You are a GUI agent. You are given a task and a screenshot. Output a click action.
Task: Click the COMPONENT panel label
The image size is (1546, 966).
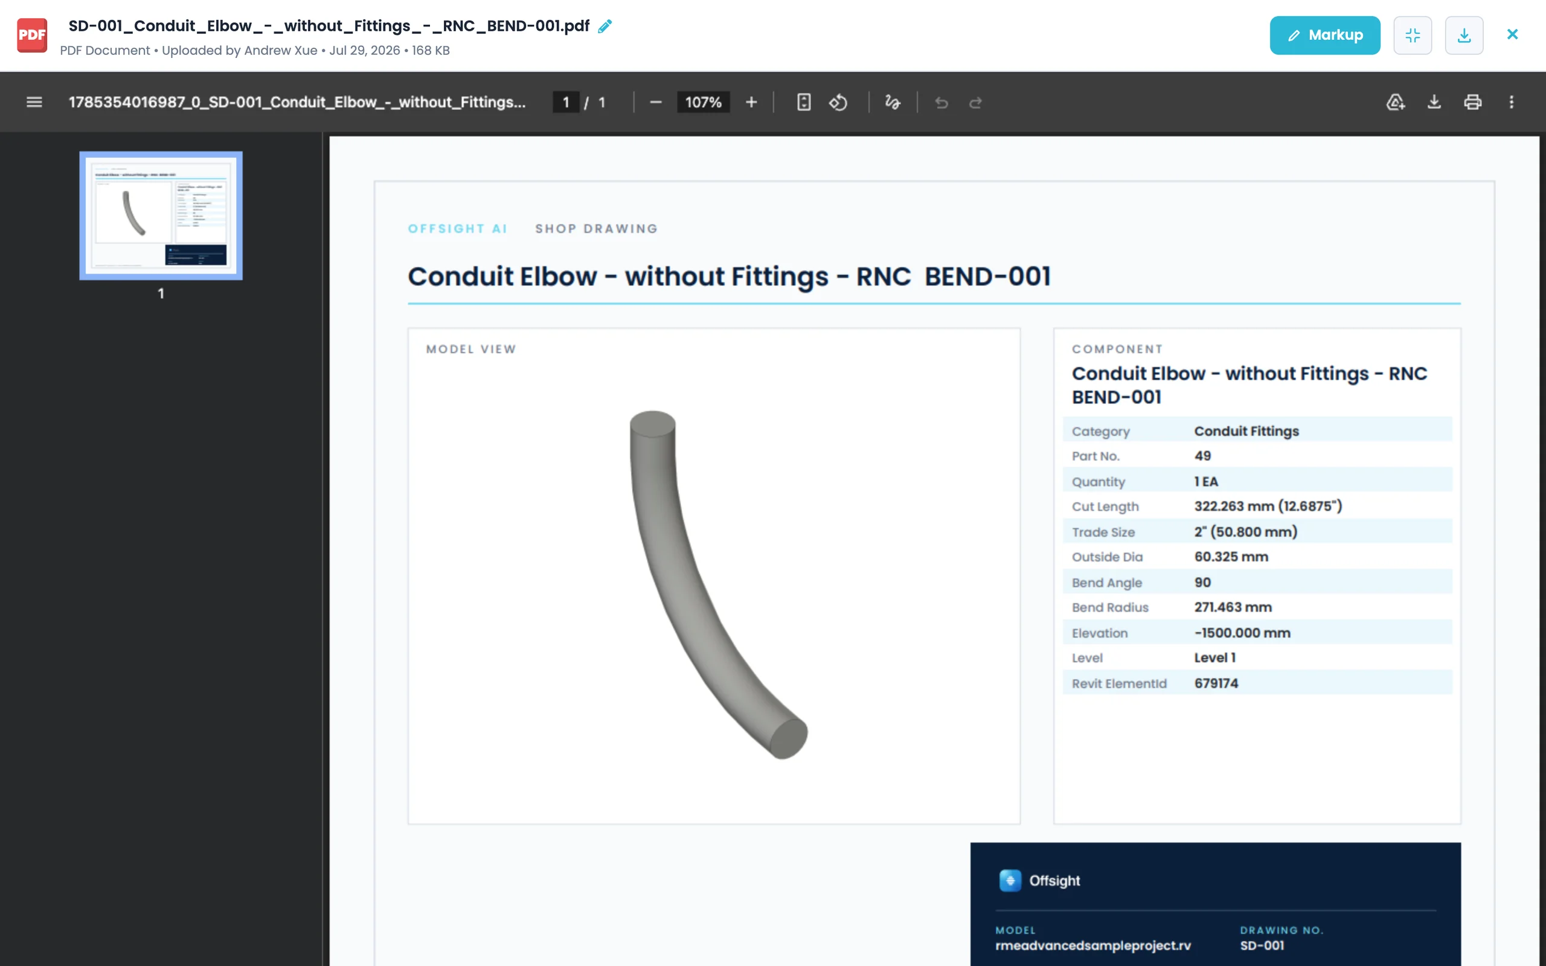tap(1117, 350)
